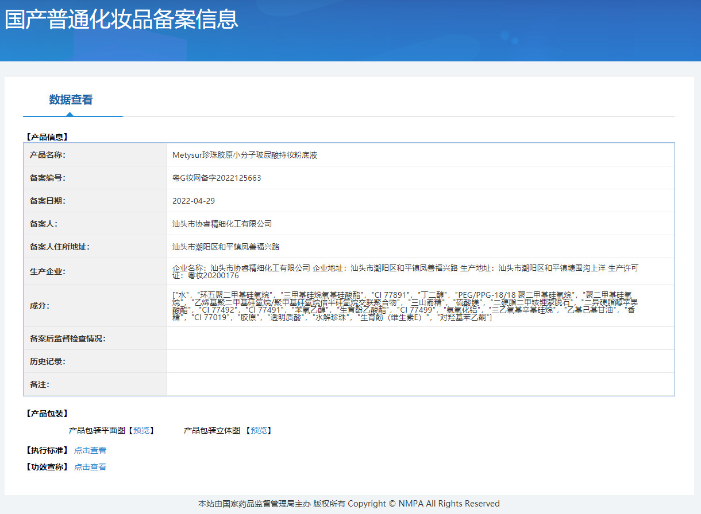Preview the 产品包装平面图 image
This screenshot has height=514, width=701.
click(140, 430)
